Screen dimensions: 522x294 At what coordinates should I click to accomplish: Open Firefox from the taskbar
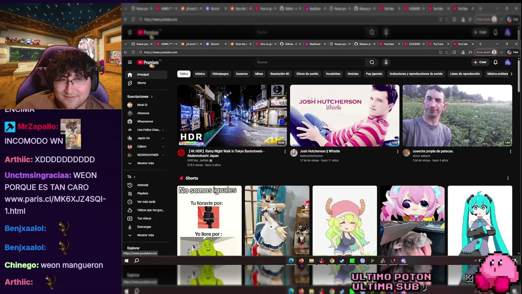pos(301,261)
